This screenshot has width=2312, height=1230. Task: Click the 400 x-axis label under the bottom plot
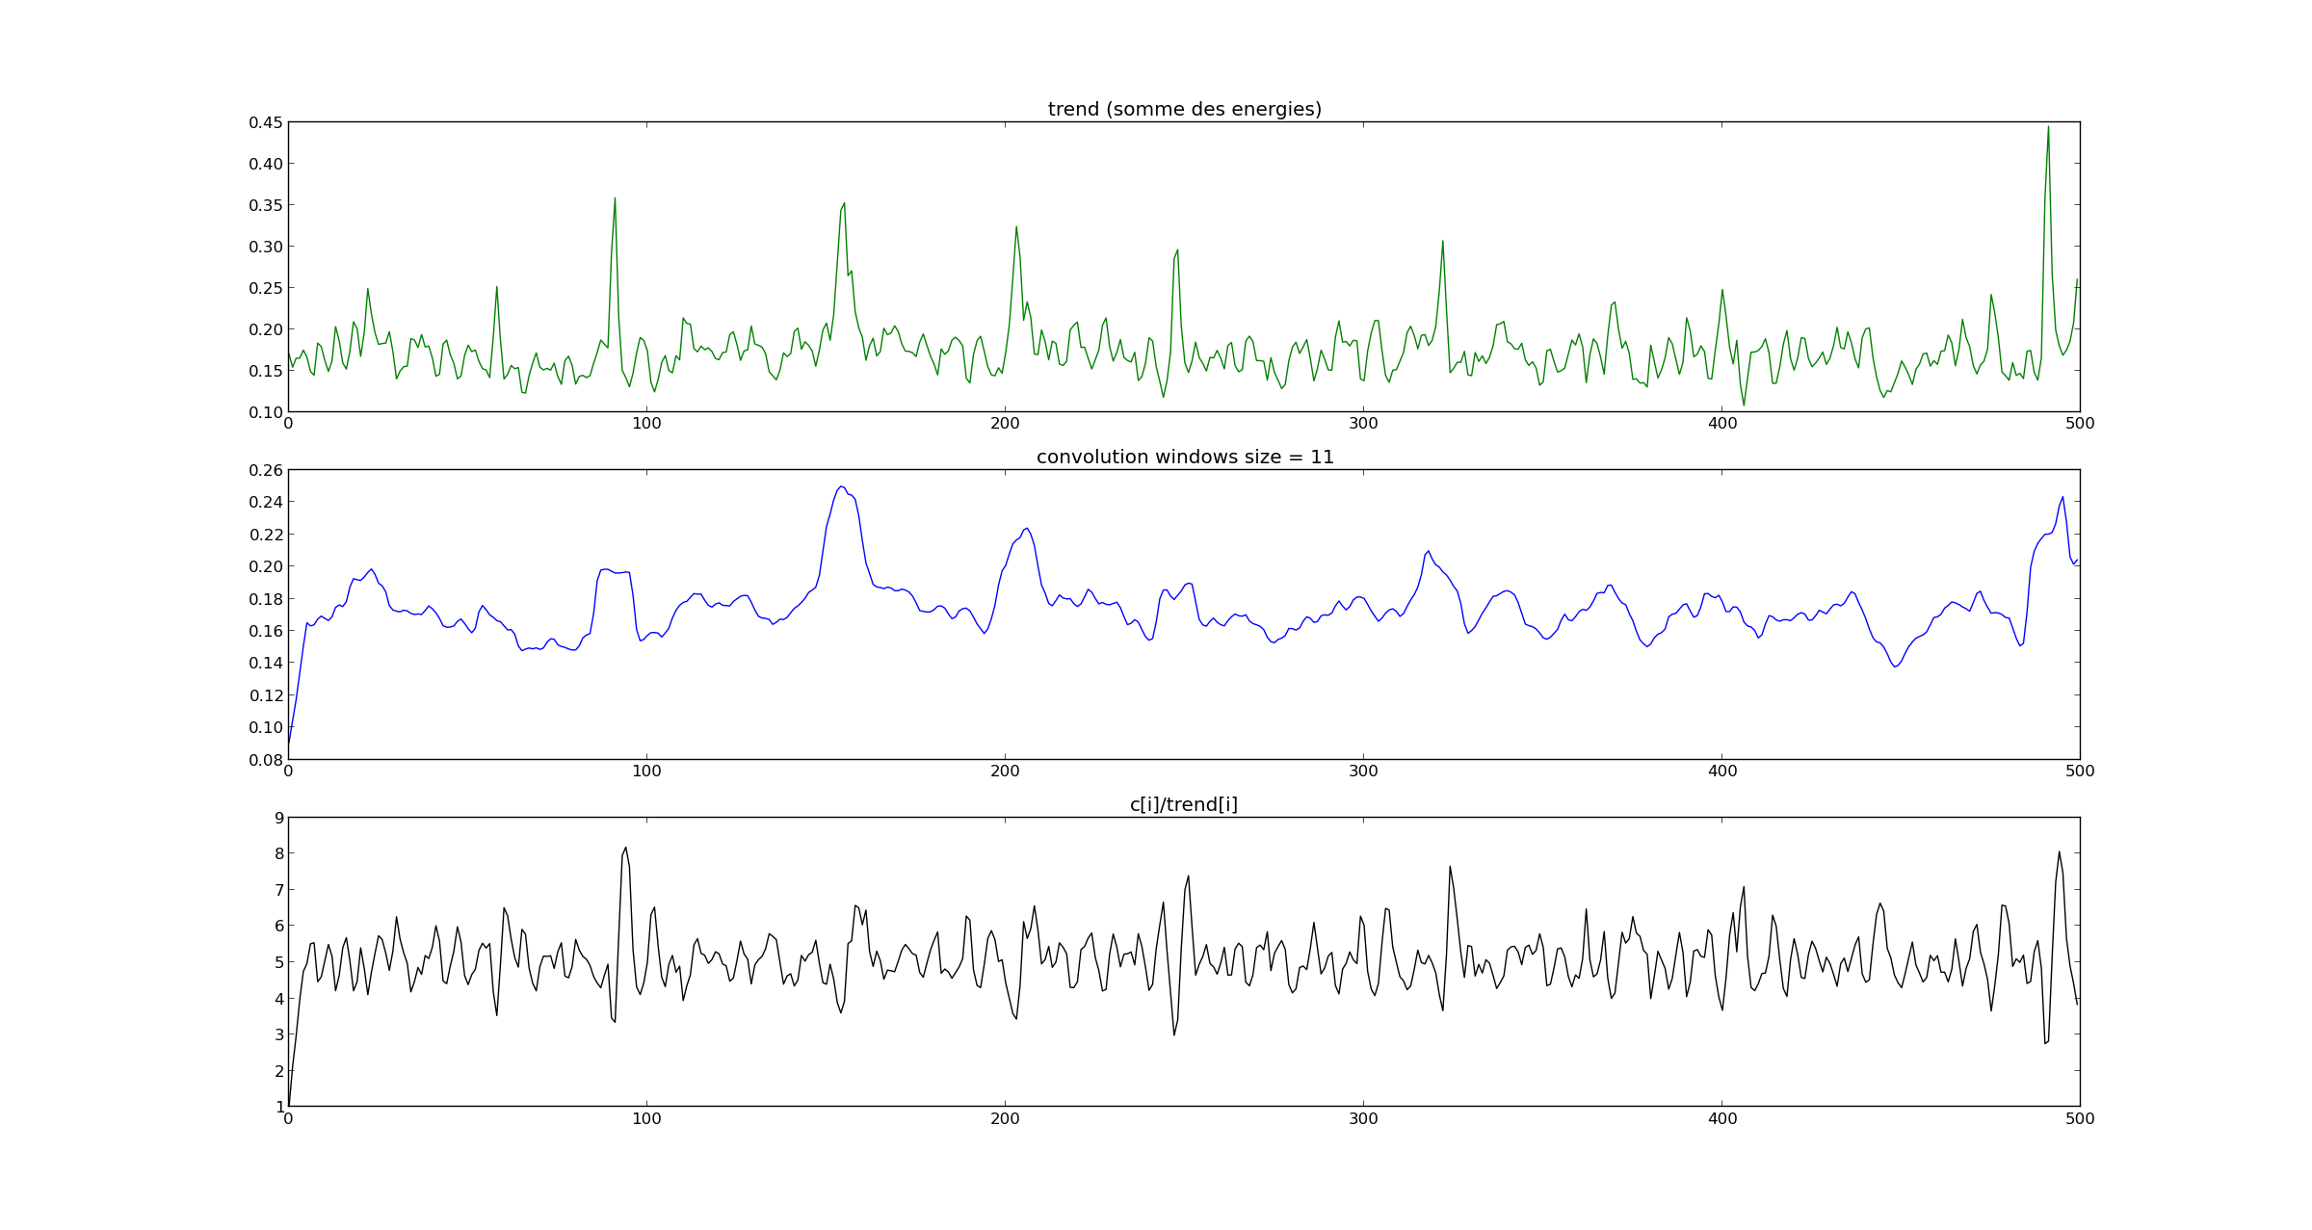click(1721, 1119)
